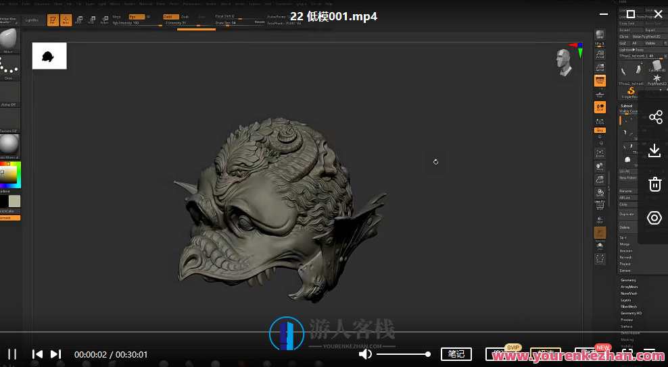Select the Cylinder3D tool thumbnail
Screen dimensions: 668x367
pos(657,66)
